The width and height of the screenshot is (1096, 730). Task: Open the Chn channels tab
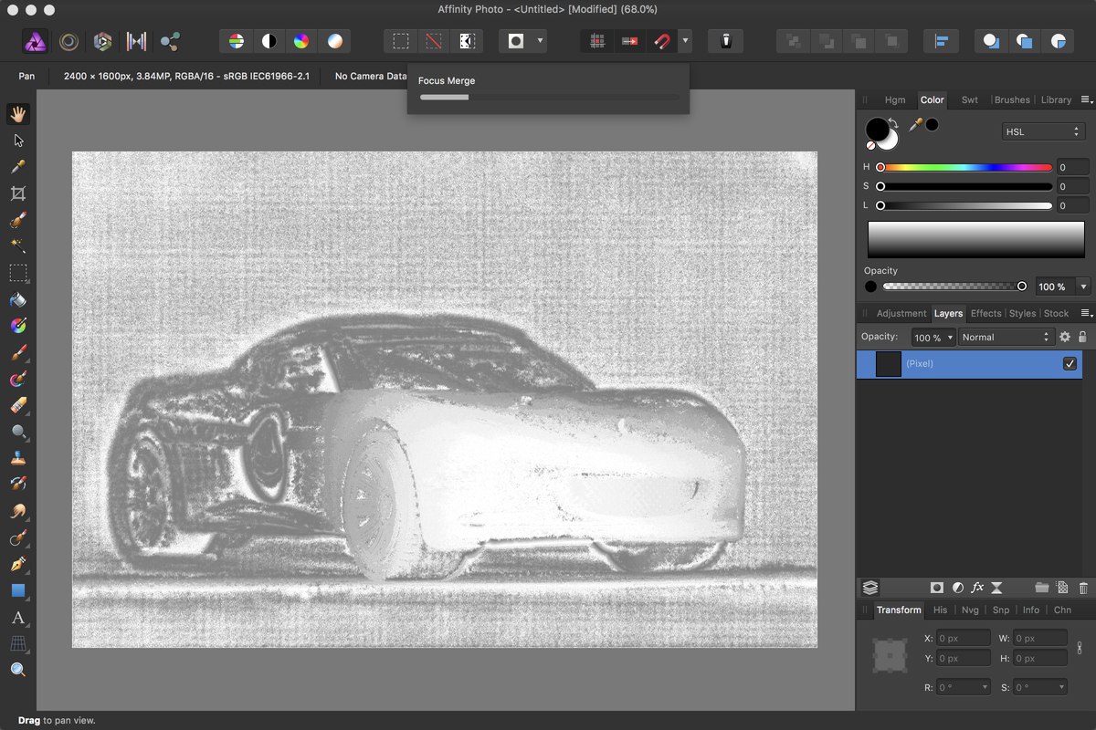click(x=1062, y=610)
